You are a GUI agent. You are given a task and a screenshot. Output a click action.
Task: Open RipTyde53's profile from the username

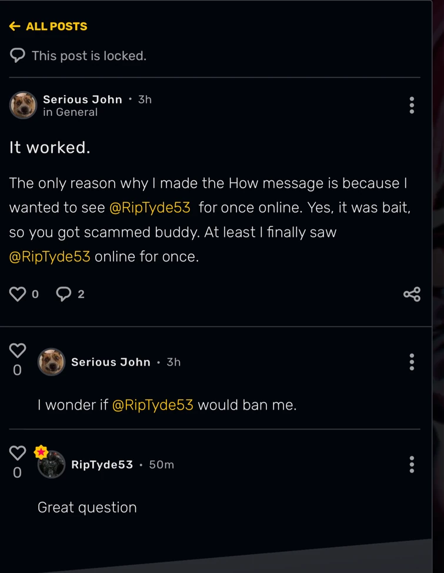[x=102, y=465]
